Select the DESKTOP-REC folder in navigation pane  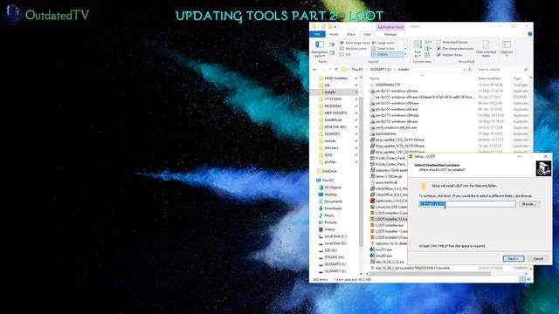pyautogui.click(x=335, y=126)
